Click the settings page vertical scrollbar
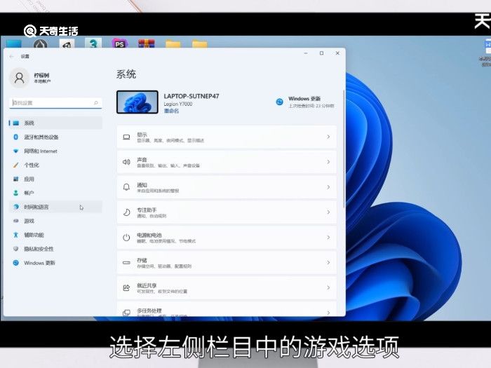This screenshot has height=368, width=491. click(344, 149)
